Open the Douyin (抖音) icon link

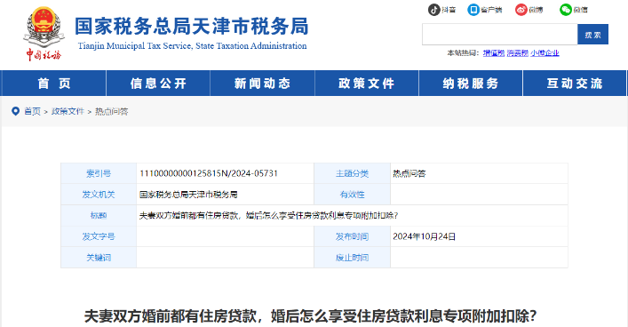pos(434,10)
